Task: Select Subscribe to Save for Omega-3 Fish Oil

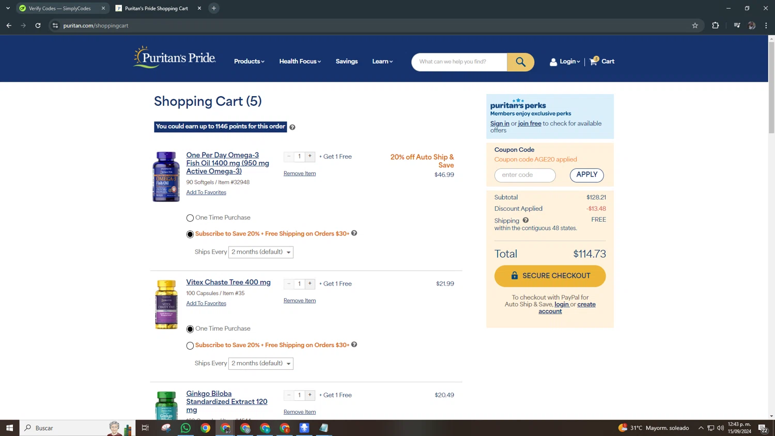Action: pyautogui.click(x=190, y=234)
